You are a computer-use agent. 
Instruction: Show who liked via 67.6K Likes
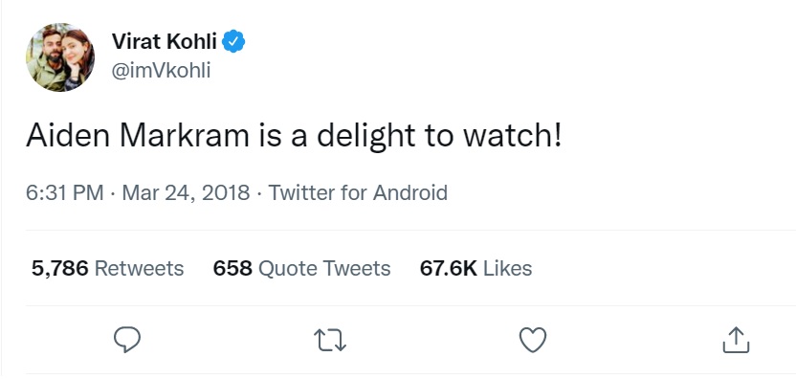click(475, 268)
